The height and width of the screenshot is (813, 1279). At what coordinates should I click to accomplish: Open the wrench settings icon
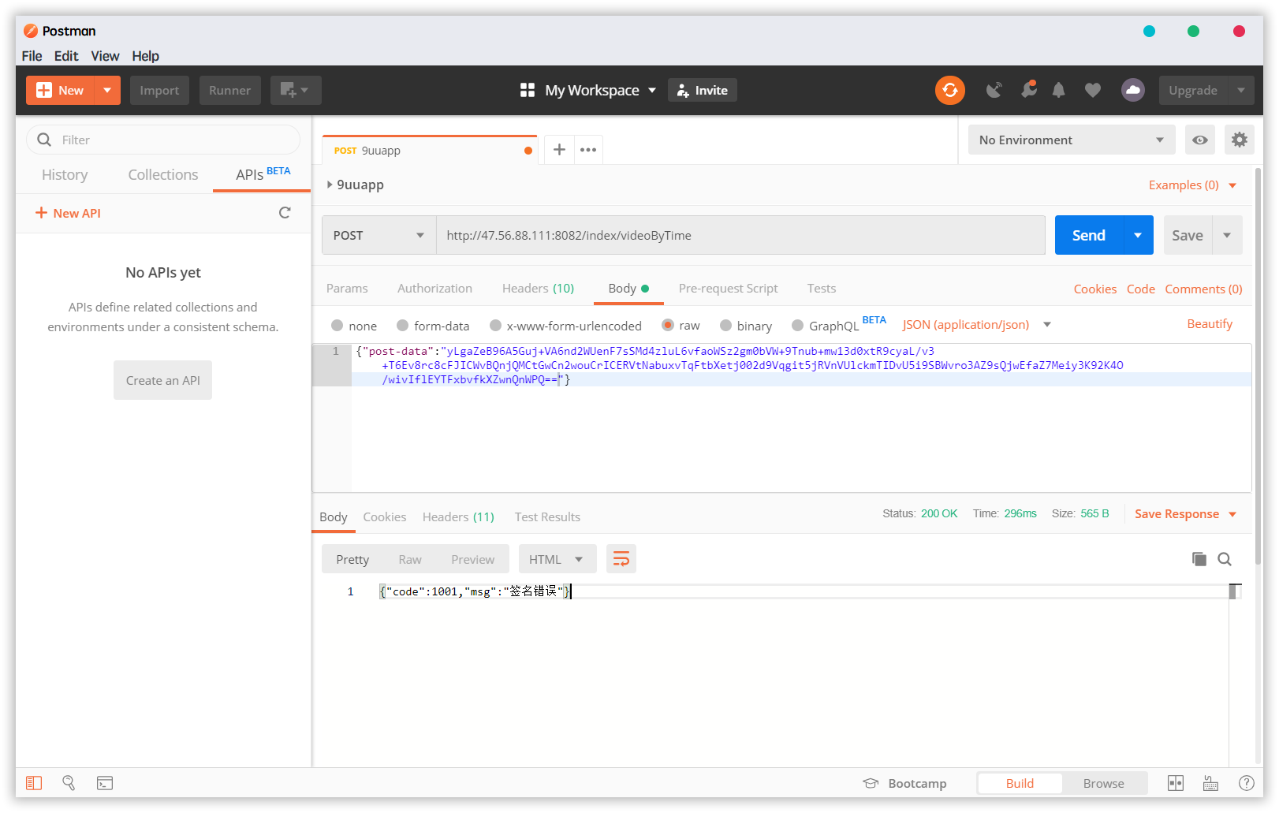(1028, 90)
